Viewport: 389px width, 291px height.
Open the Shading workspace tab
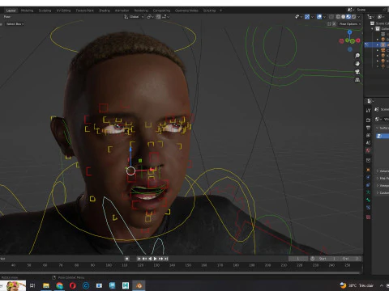click(x=105, y=11)
